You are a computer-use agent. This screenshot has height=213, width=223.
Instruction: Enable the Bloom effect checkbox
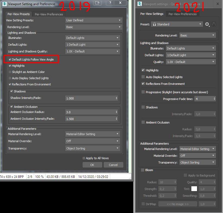point(143,170)
